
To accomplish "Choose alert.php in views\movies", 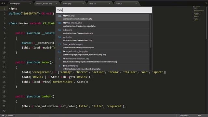I will 103,39.
